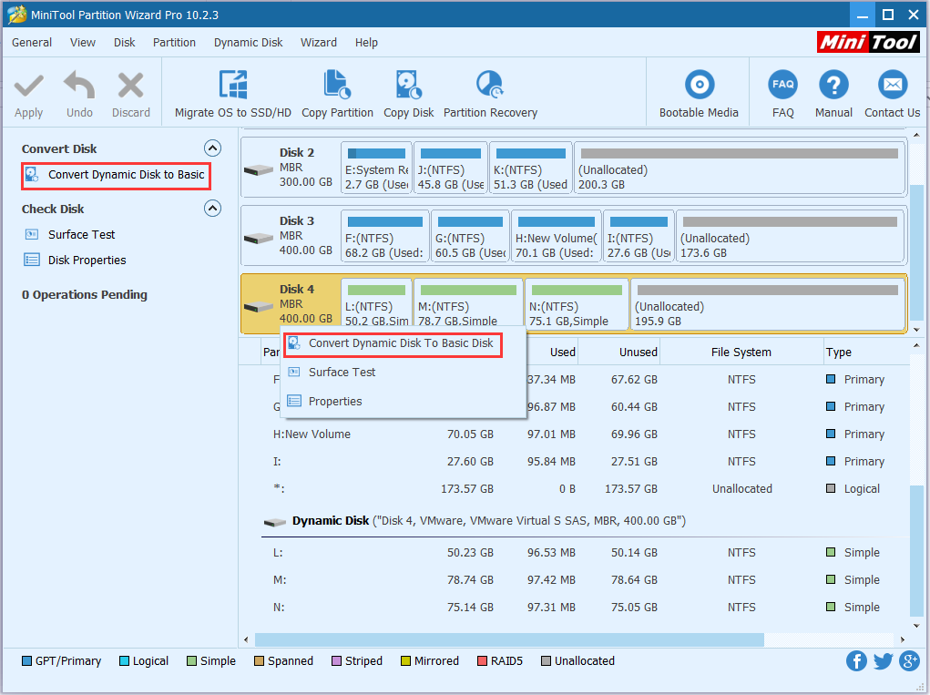Select G:(NTFS) partition block

470,237
